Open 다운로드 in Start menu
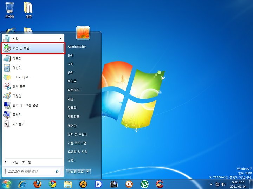Viewport: 253px width, 189px height. [73, 90]
